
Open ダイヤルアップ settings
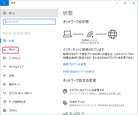16,67
